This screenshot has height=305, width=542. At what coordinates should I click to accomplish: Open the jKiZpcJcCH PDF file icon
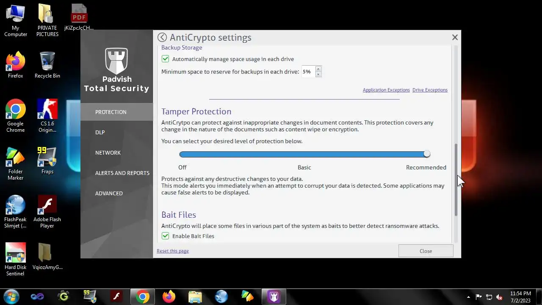[x=79, y=17]
